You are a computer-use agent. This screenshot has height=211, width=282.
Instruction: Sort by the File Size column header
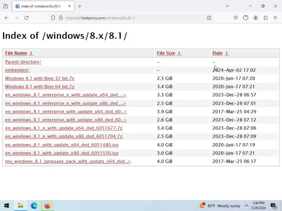coord(166,53)
